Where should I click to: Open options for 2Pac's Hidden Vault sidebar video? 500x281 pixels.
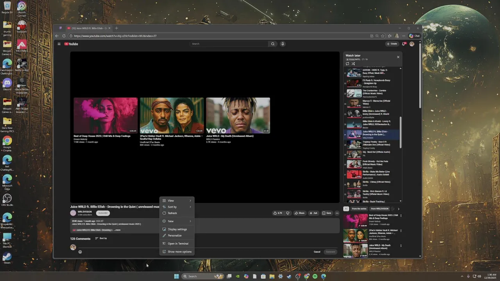[401, 231]
